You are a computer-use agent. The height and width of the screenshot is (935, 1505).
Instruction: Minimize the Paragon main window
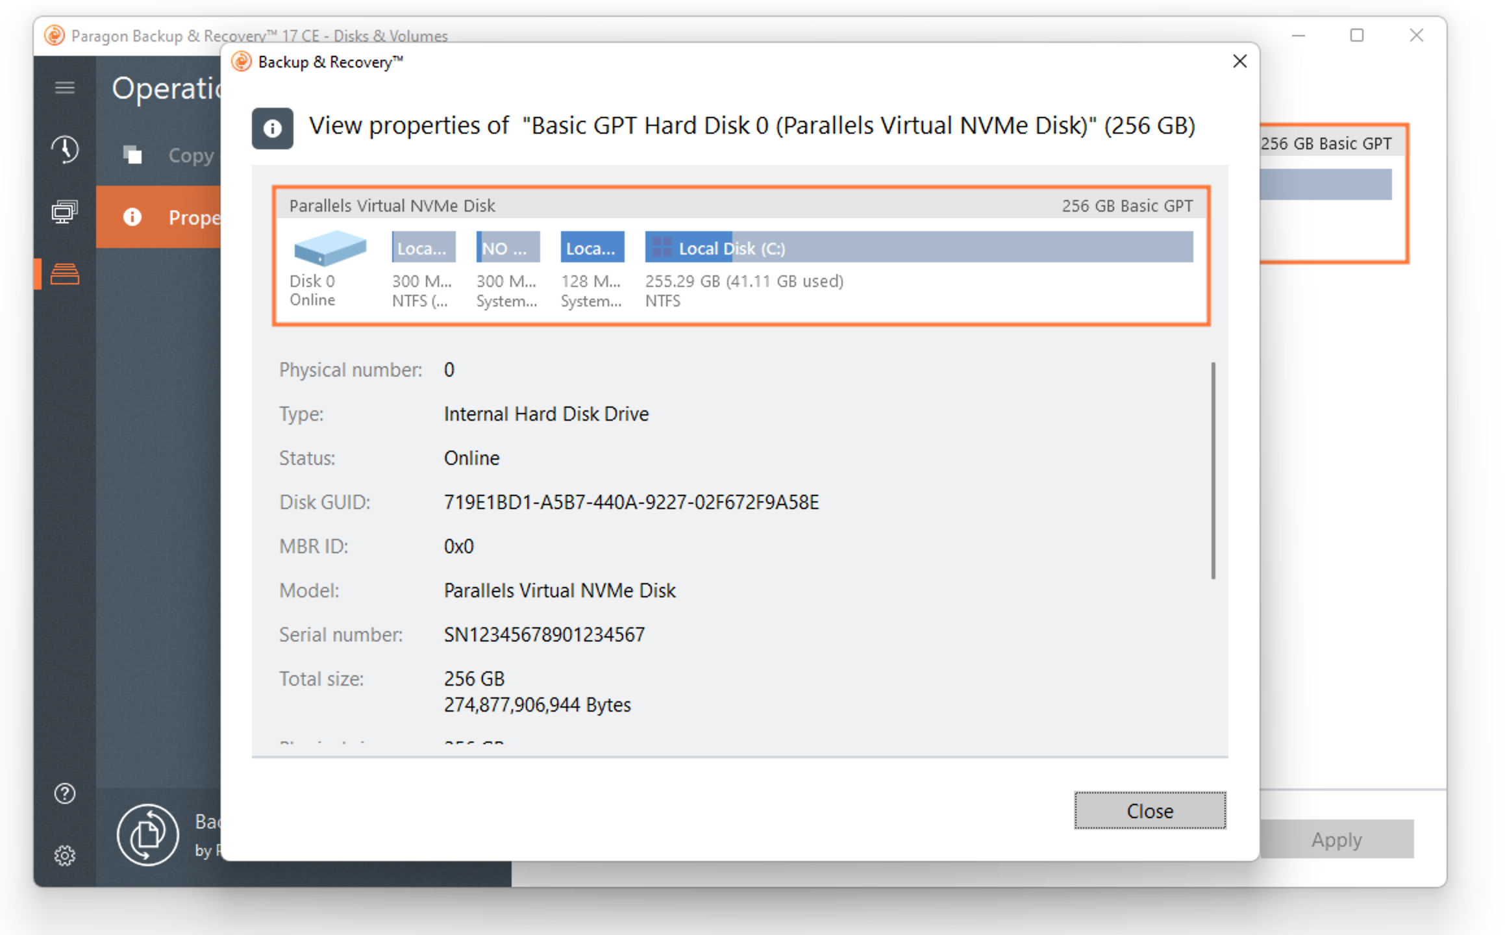click(x=1298, y=35)
